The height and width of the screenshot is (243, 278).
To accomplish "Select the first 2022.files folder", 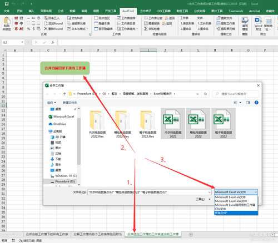I will [97, 124].
